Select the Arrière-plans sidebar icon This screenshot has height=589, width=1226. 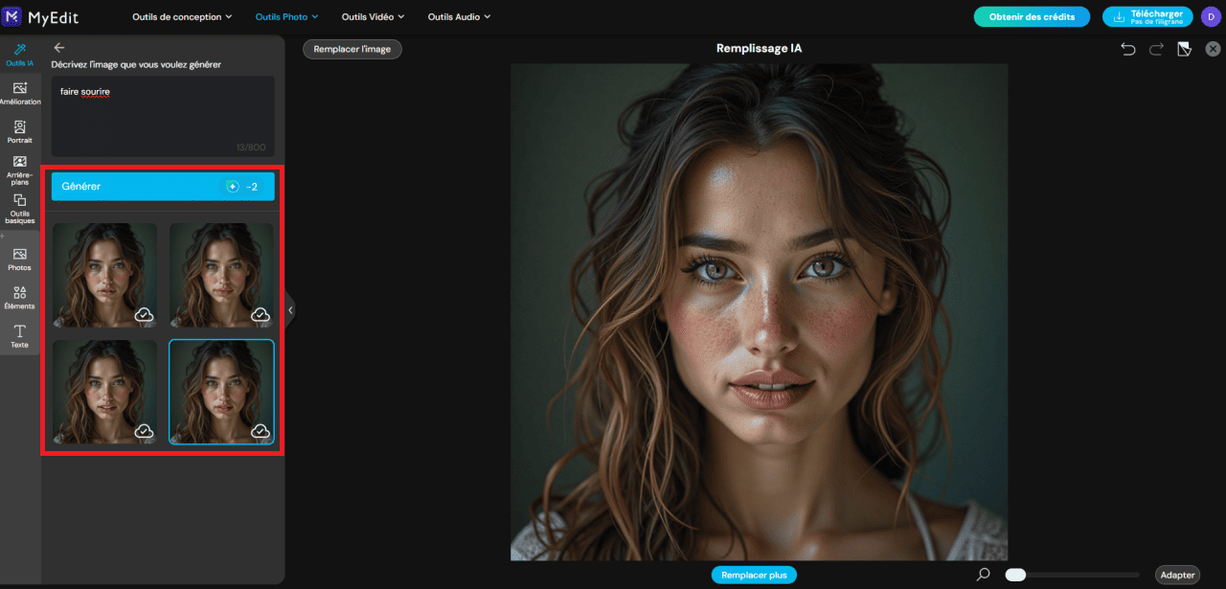[19, 170]
